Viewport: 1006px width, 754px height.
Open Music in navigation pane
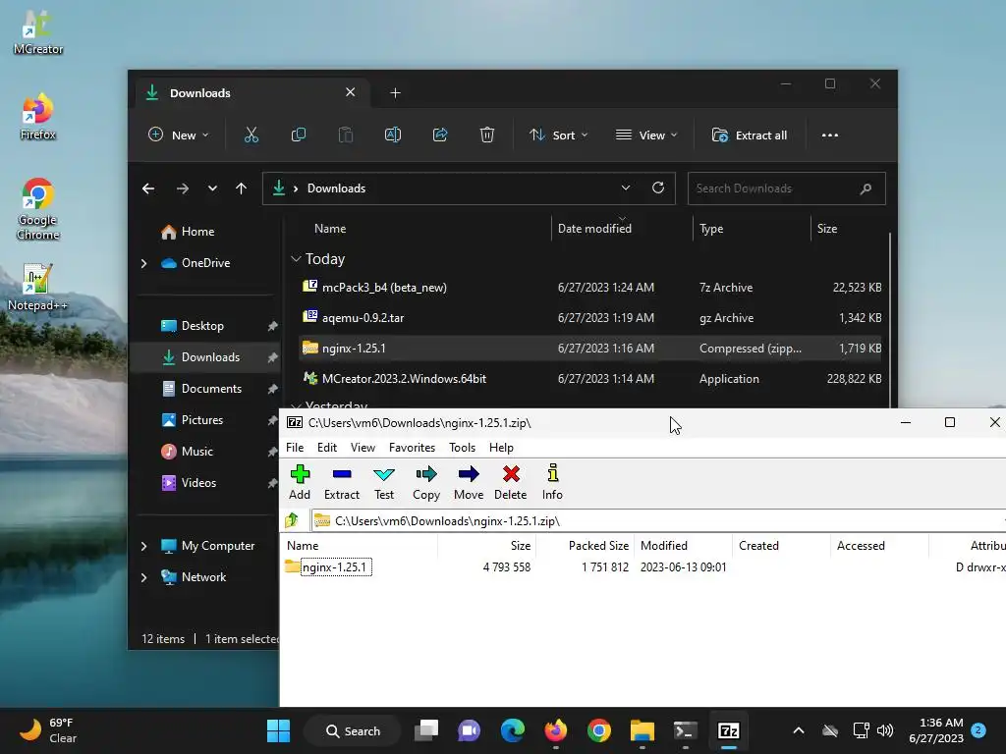(x=196, y=452)
